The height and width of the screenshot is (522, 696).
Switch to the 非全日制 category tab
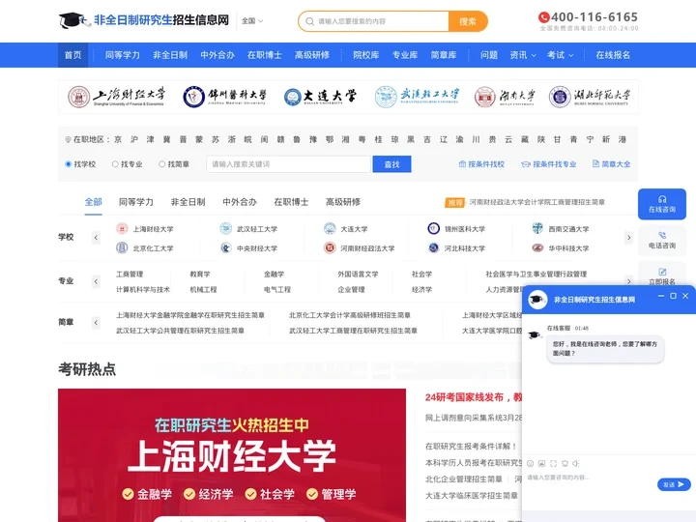coord(188,202)
